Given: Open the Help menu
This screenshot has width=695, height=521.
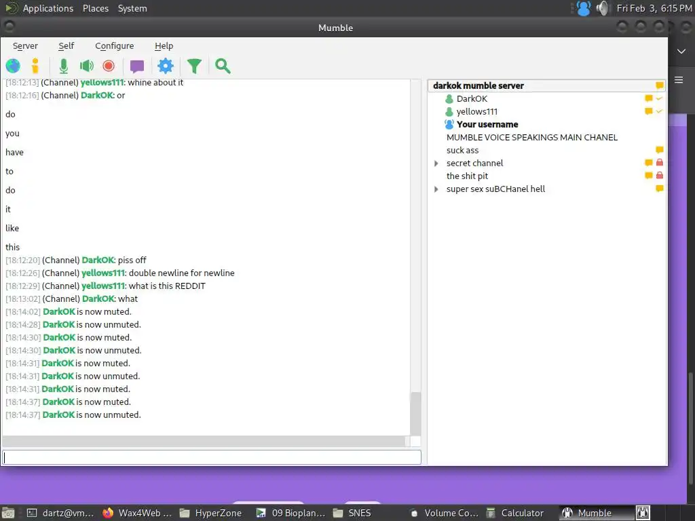Looking at the screenshot, I should pos(164,46).
